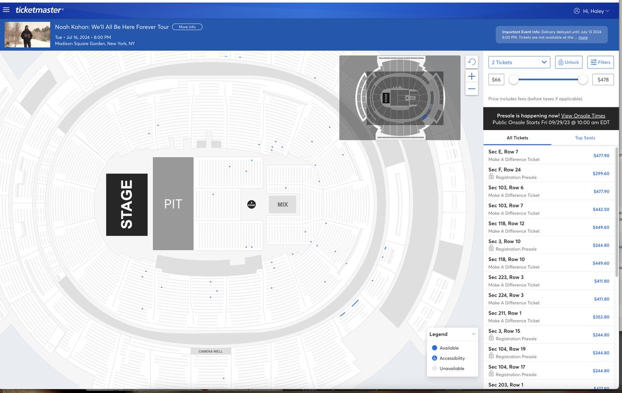Select Sec 224, Row 3 ticket listing
The width and height of the screenshot is (622, 393).
[549, 299]
